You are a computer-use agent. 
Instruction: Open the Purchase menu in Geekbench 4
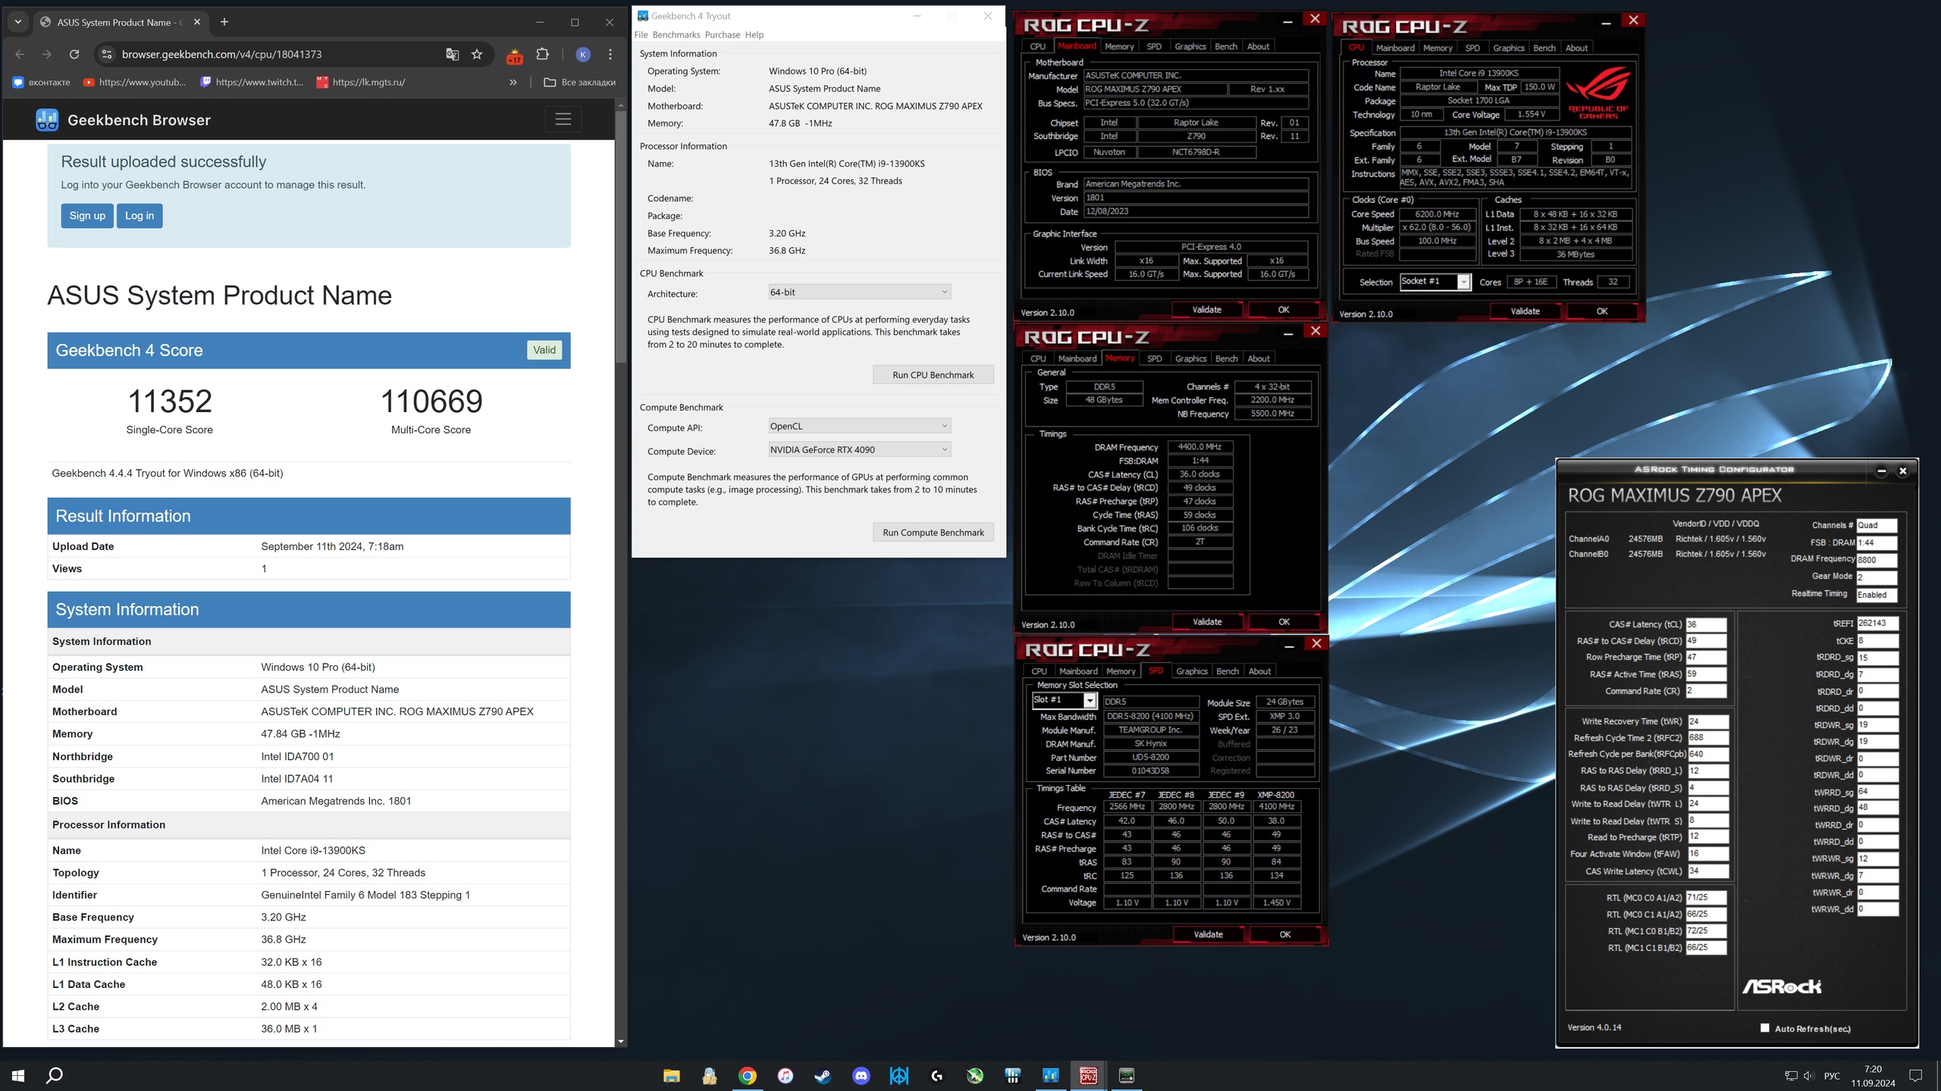click(x=722, y=35)
